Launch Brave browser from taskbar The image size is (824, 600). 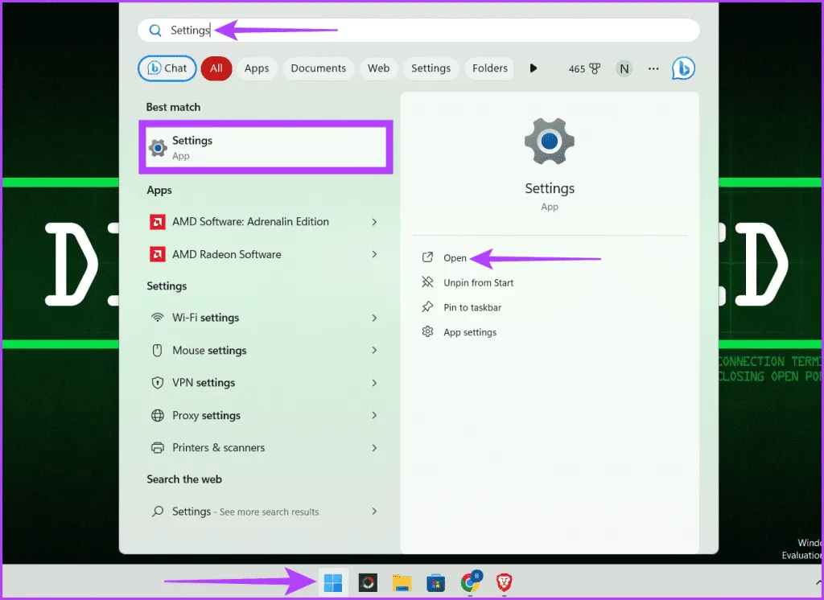[505, 582]
